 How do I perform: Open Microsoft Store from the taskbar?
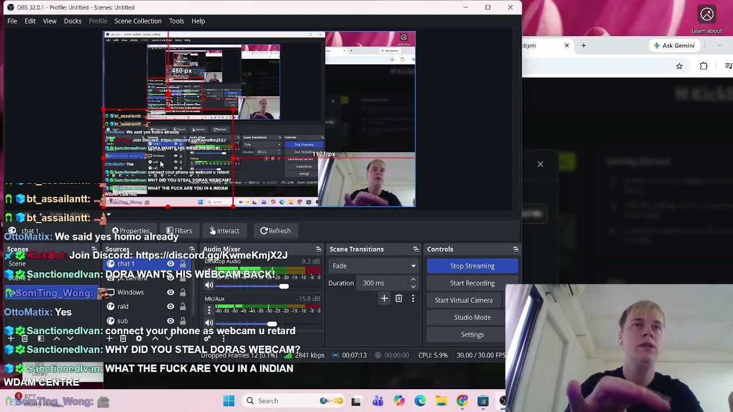coord(483,401)
